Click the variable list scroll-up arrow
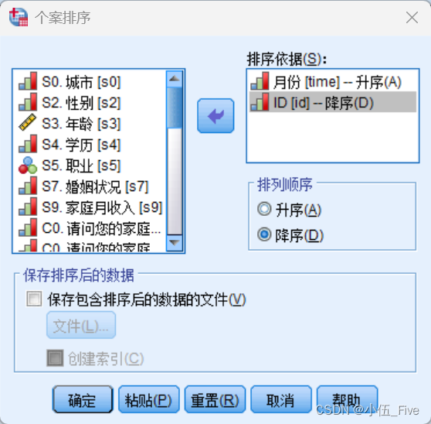The width and height of the screenshot is (431, 424). pos(175,79)
